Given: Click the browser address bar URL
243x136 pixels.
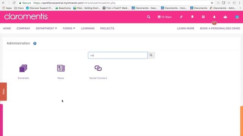Looking at the screenshot, I should [74, 3].
